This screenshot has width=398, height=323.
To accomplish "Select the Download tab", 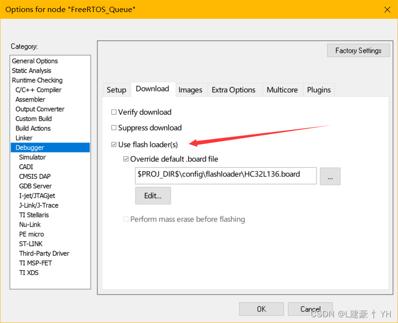I will point(152,89).
